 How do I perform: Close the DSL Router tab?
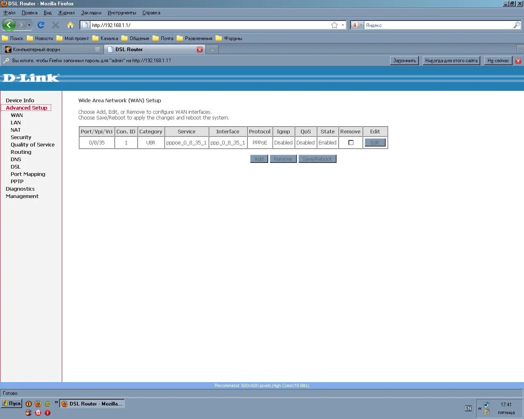200,50
